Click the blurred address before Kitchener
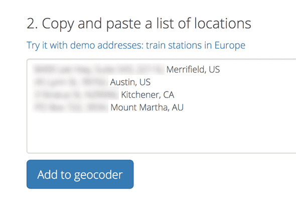This screenshot has height=204, width=296. 75,94
